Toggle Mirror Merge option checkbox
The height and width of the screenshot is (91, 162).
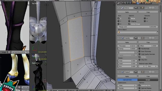(129, 18)
